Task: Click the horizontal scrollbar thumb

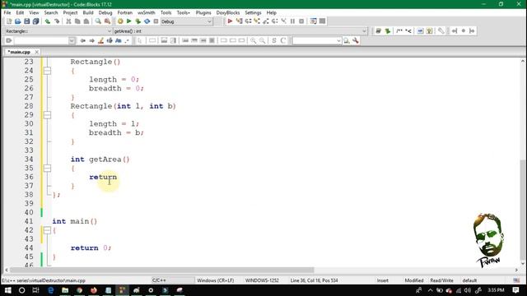Action: (161, 270)
